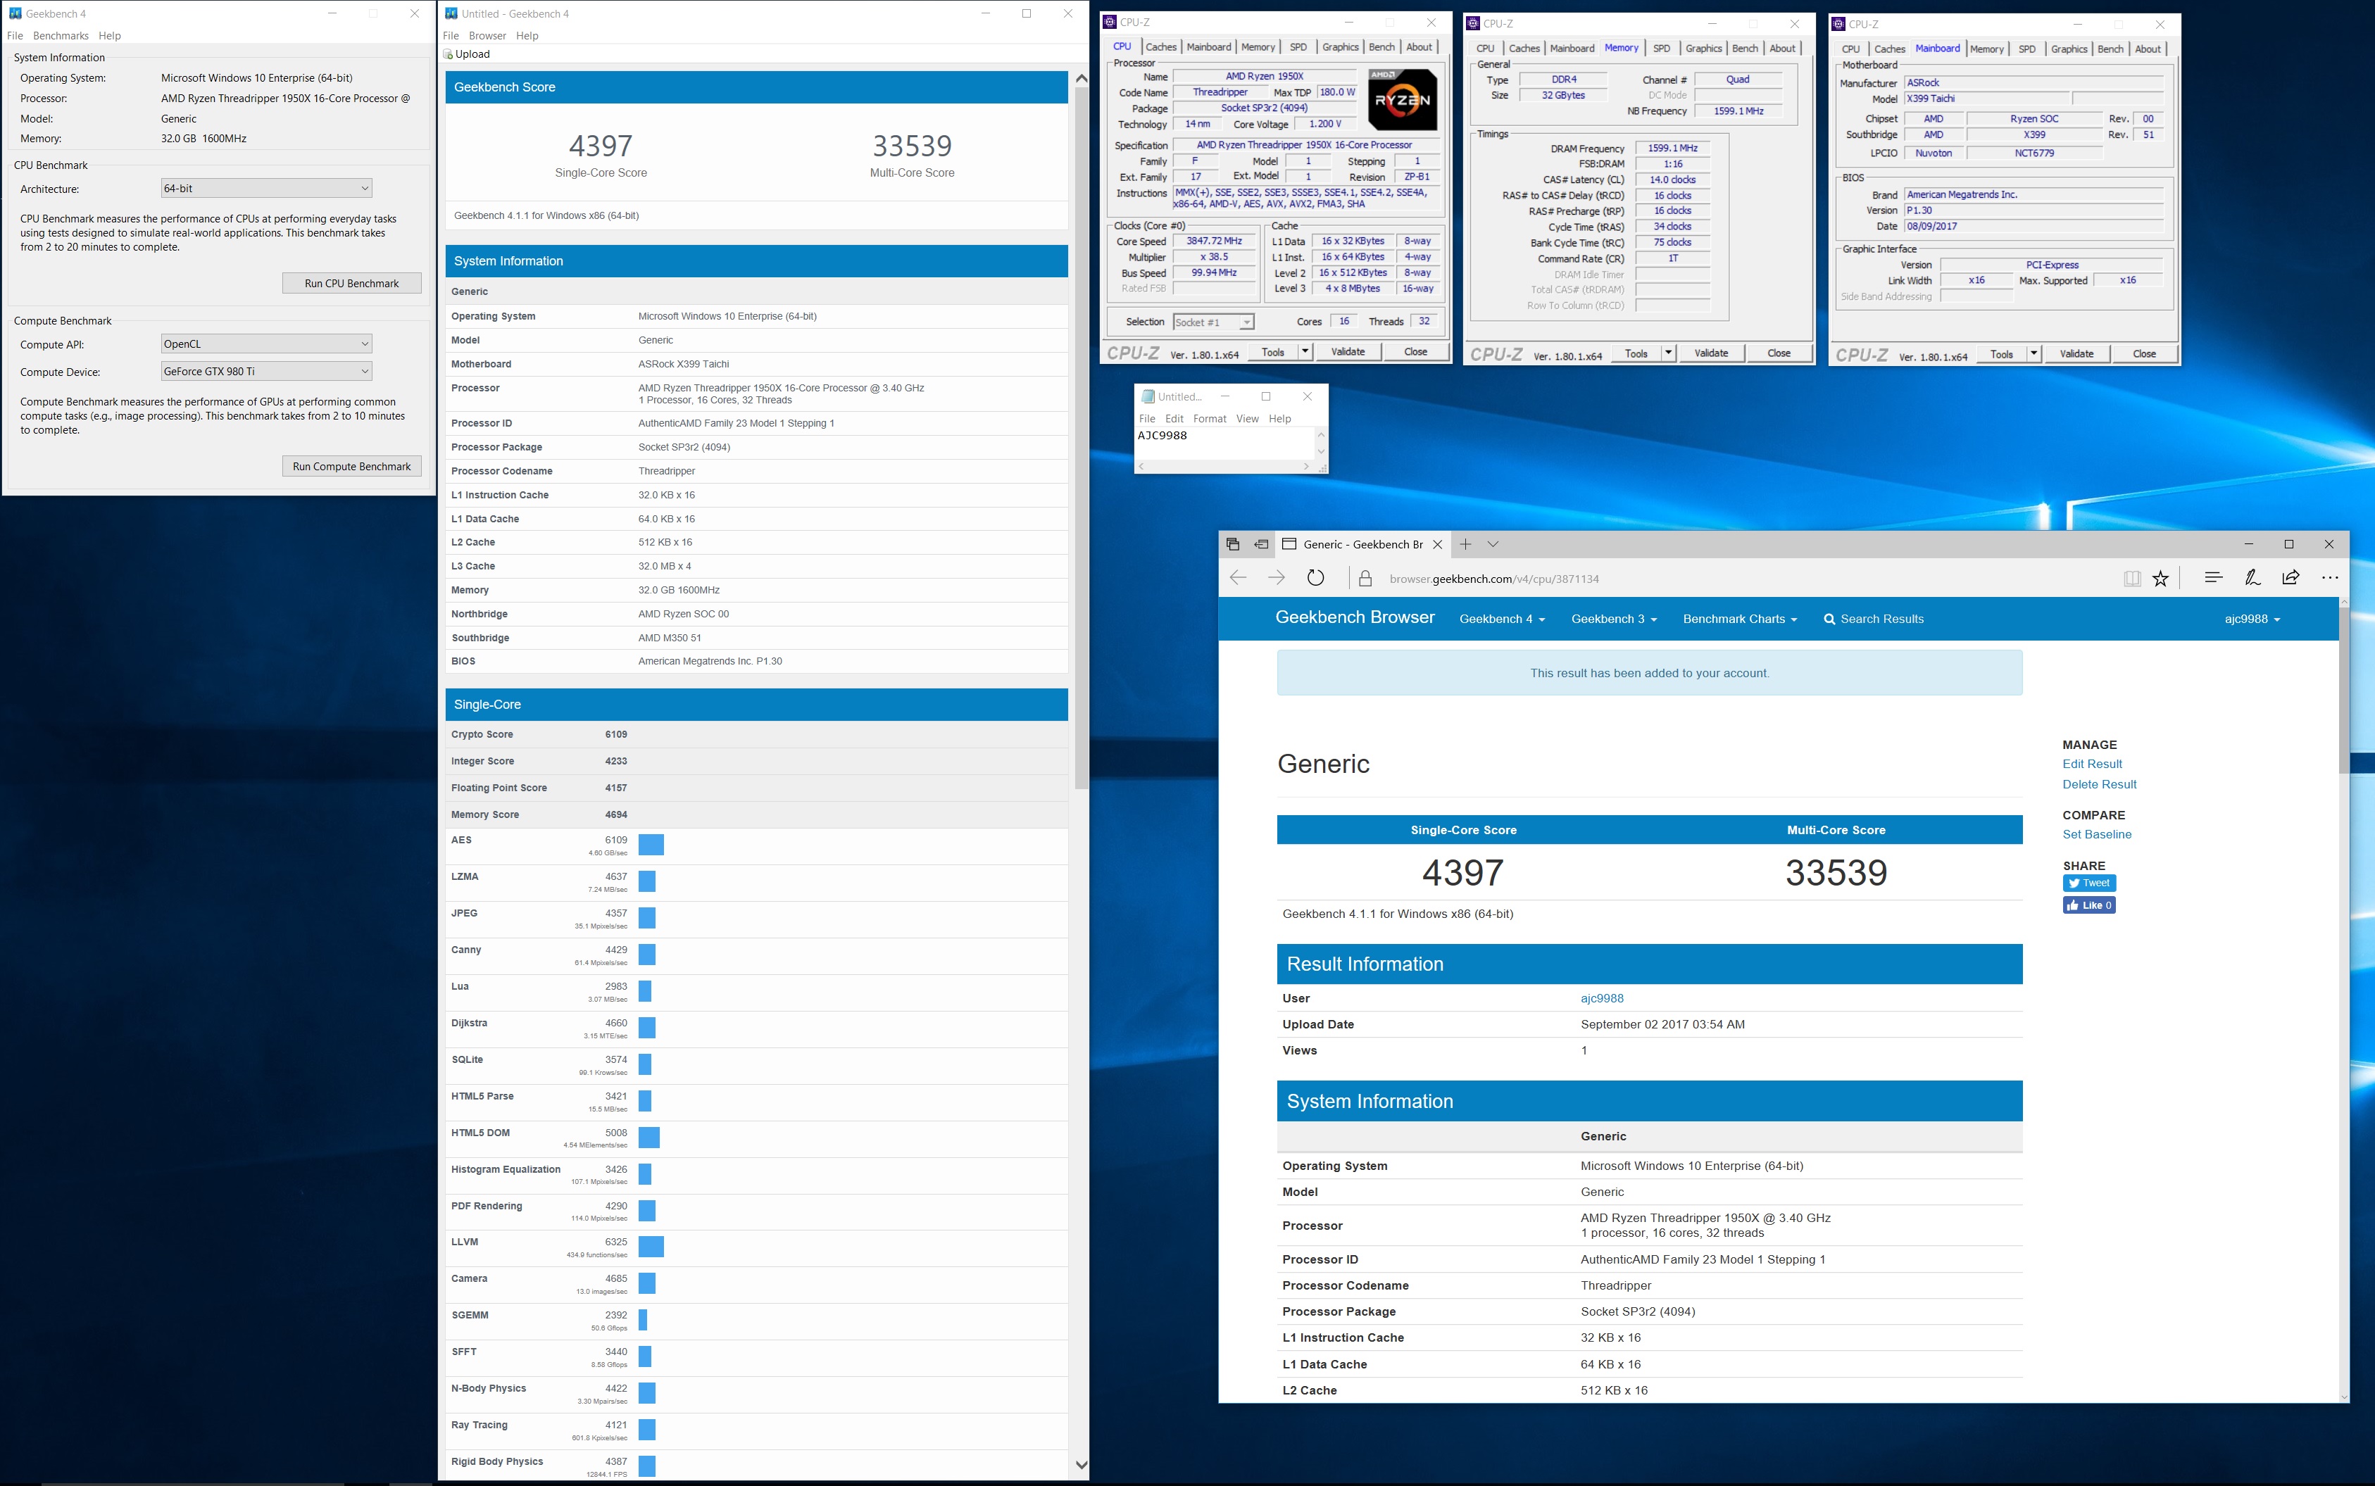Click the Geekbench 4 title bar app icon

pyautogui.click(x=15, y=14)
